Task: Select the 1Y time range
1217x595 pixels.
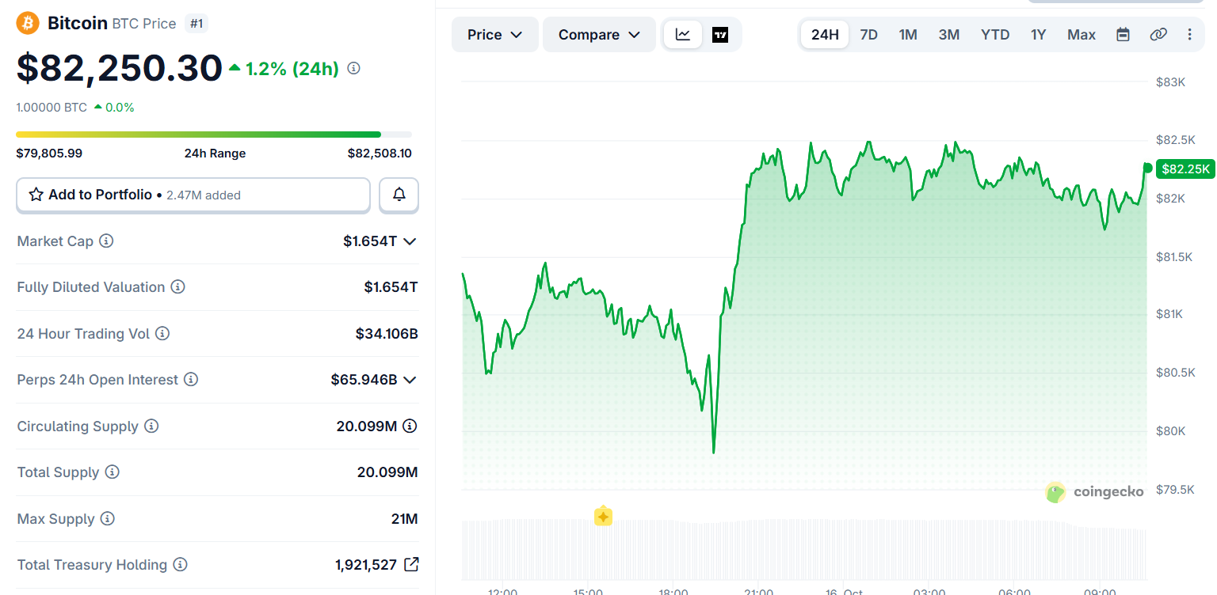Action: [x=1039, y=35]
